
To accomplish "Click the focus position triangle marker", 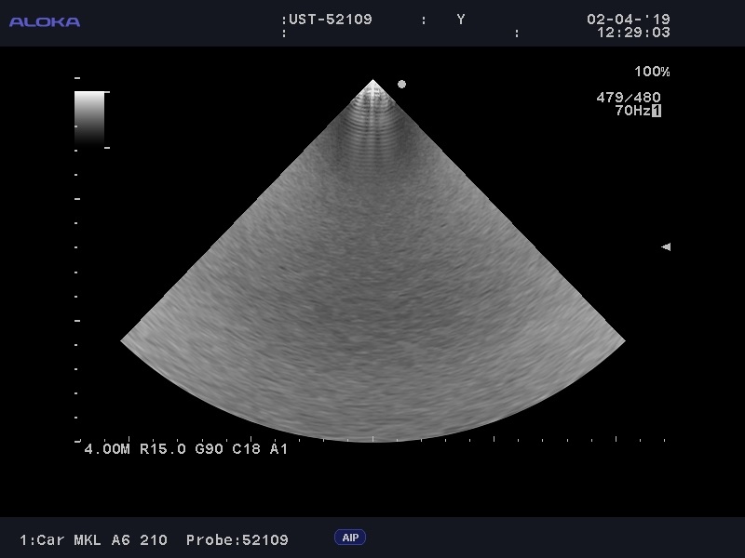I will (x=666, y=246).
